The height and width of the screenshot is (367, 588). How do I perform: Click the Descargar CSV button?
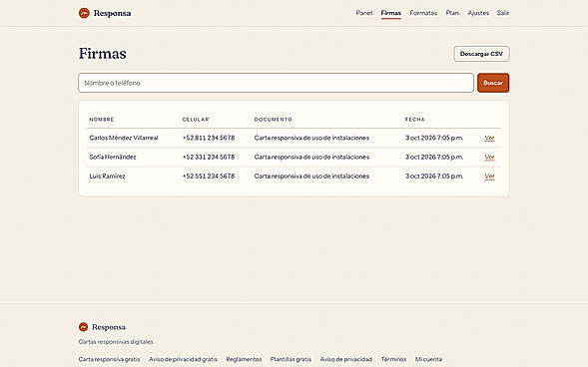click(x=481, y=54)
